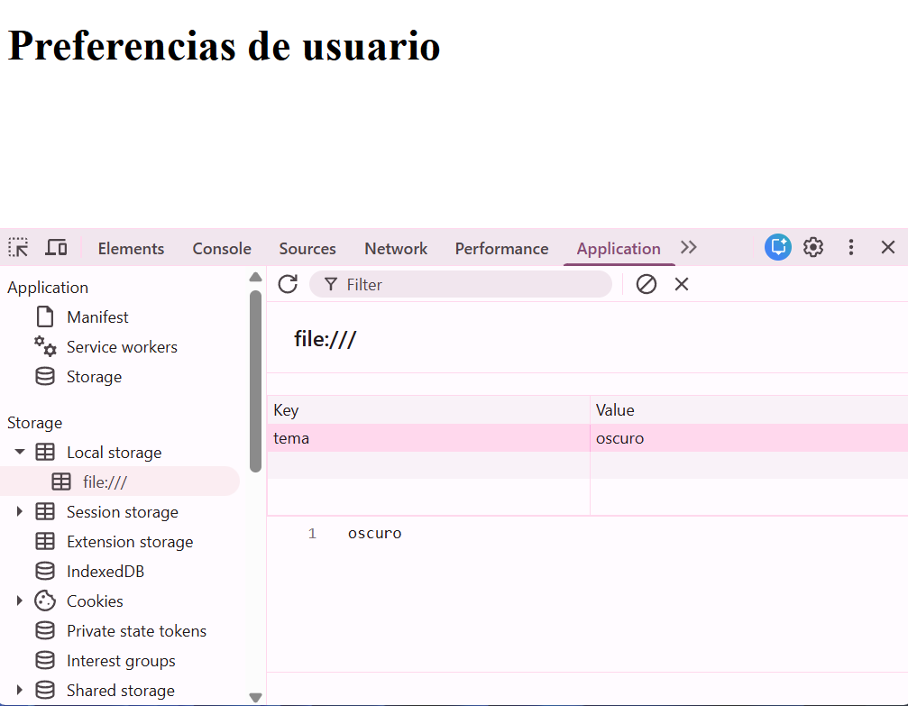Screen dimensions: 908x706
Task: Select the 'oscuro' value cell in table
Action: (749, 438)
